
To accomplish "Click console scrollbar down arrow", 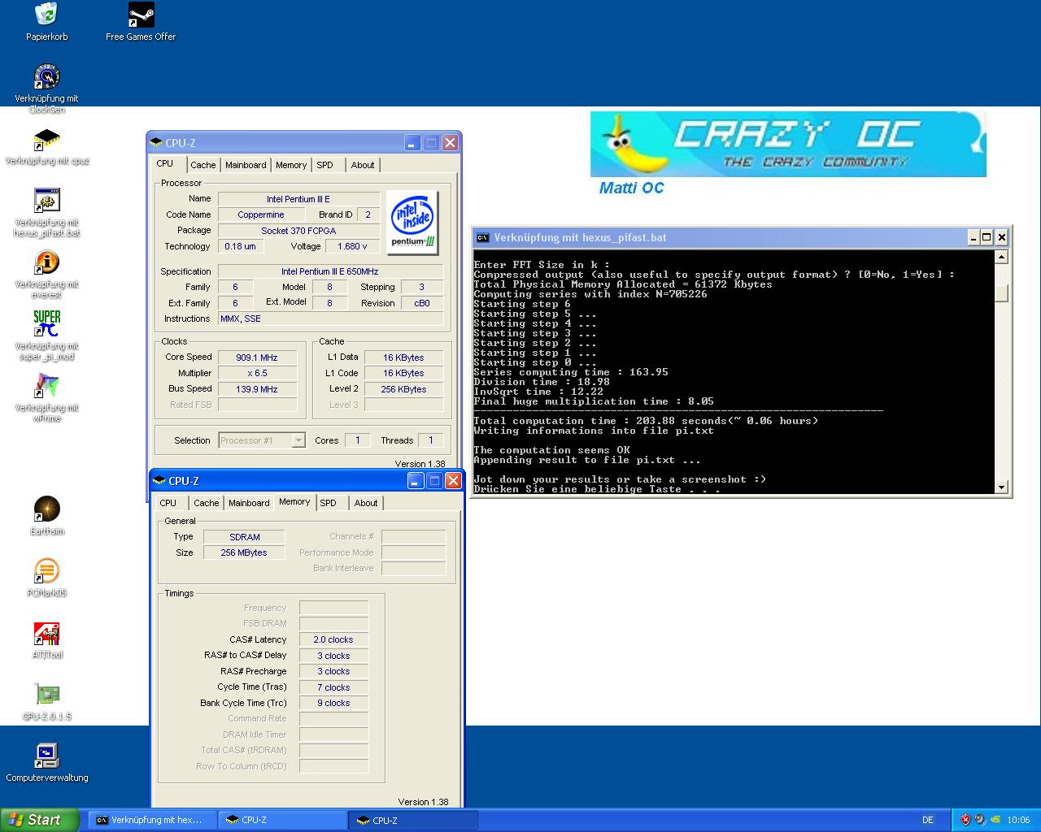I will [x=1002, y=487].
